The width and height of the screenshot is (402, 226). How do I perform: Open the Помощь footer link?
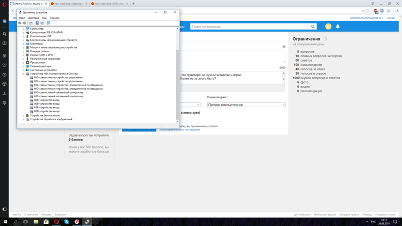tap(367, 215)
